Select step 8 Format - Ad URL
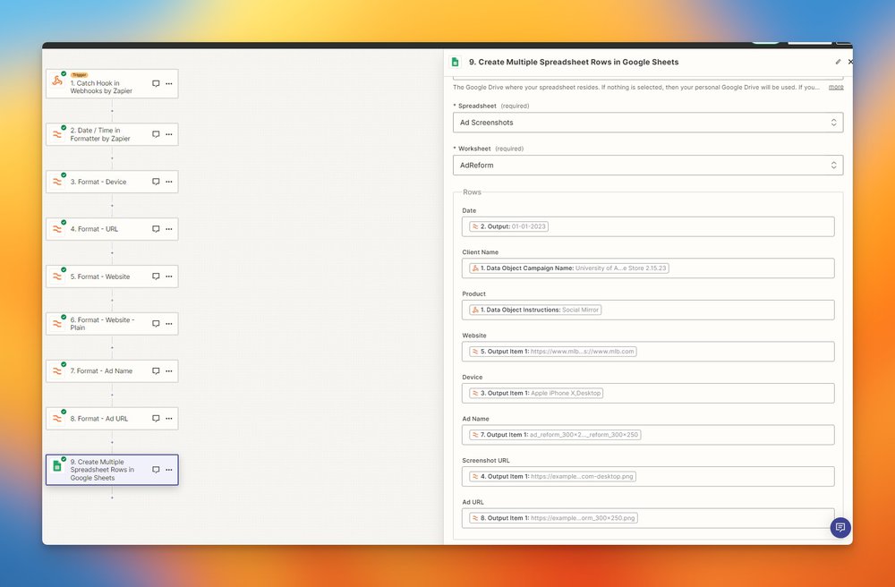 pyautogui.click(x=112, y=418)
